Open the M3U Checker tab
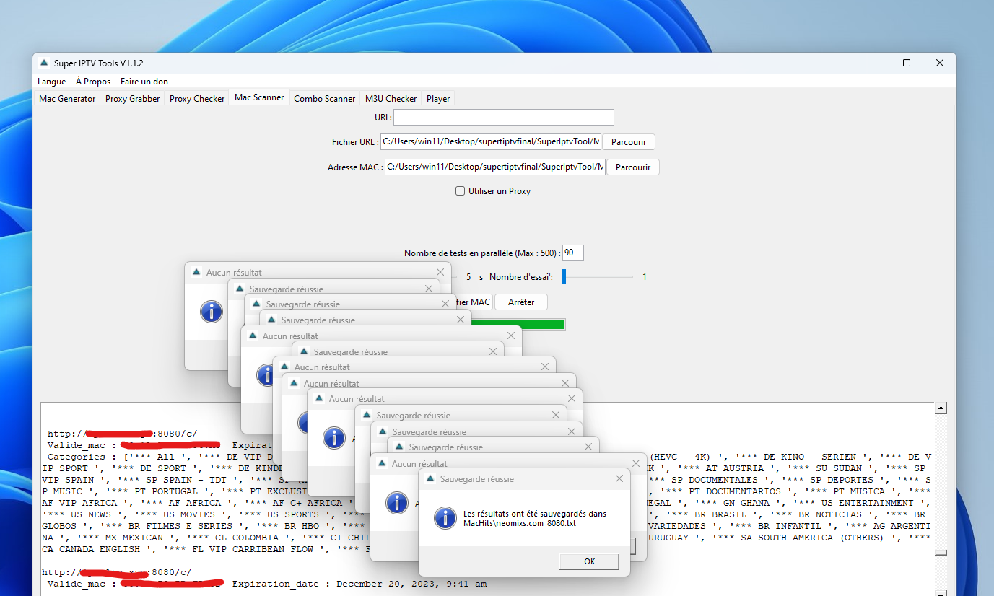994x596 pixels. pyautogui.click(x=391, y=99)
